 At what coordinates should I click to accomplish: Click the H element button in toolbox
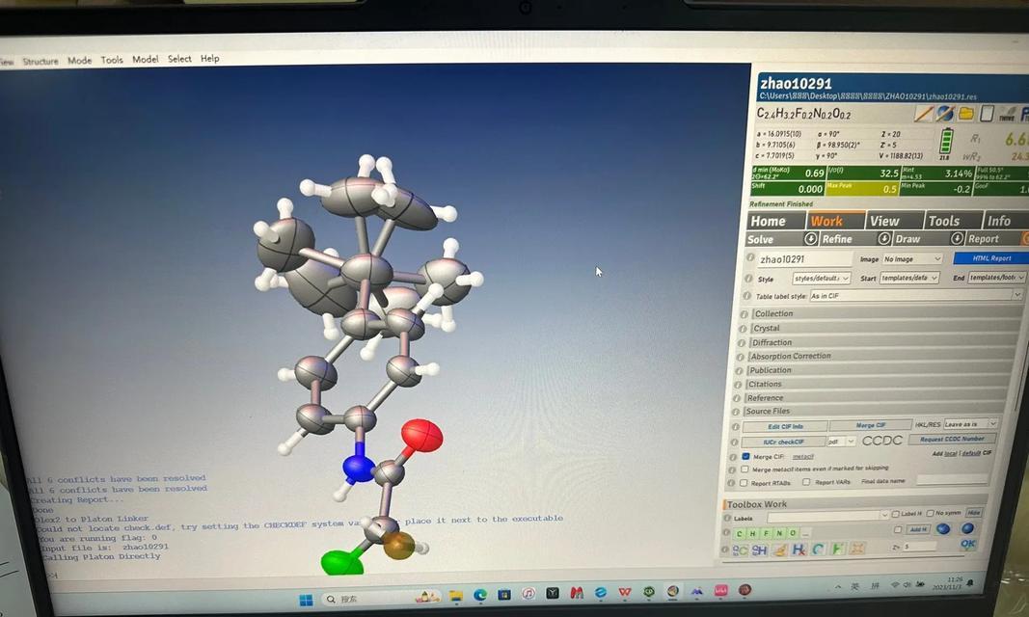pos(753,533)
